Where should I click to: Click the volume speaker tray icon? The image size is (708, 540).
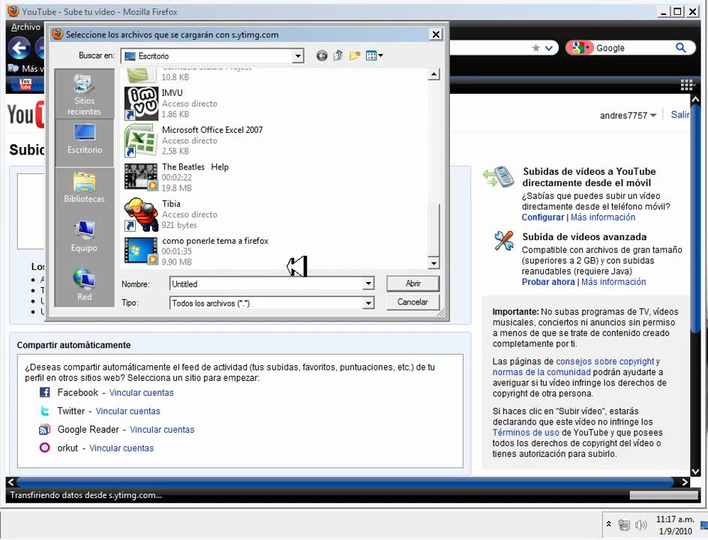tap(640, 525)
